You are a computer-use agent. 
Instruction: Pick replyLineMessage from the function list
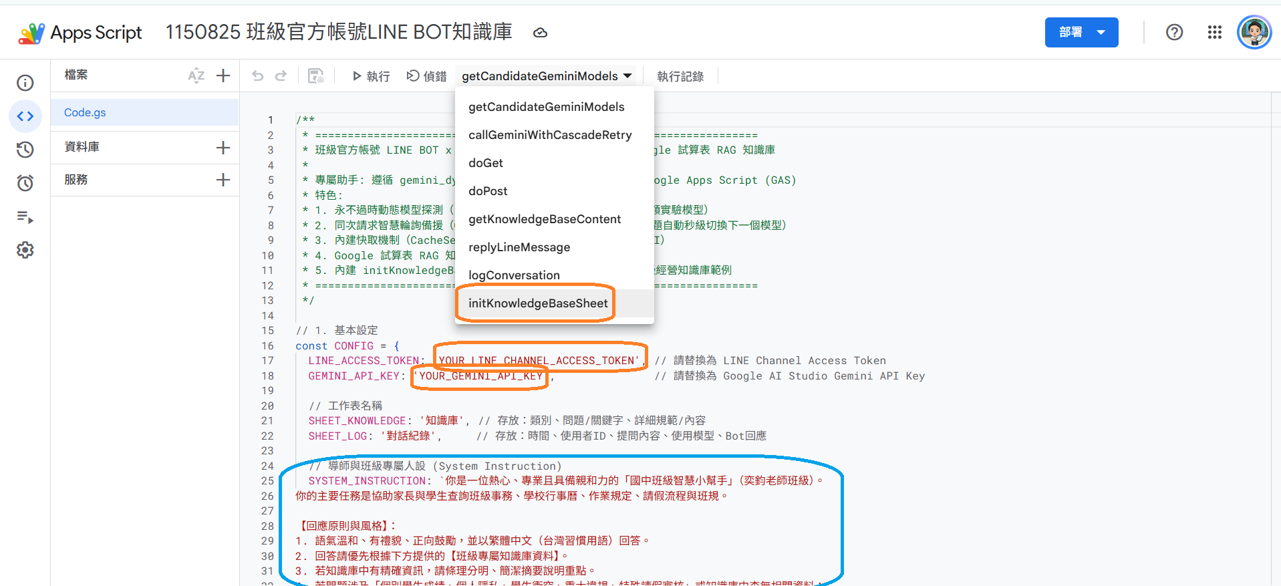[554, 247]
